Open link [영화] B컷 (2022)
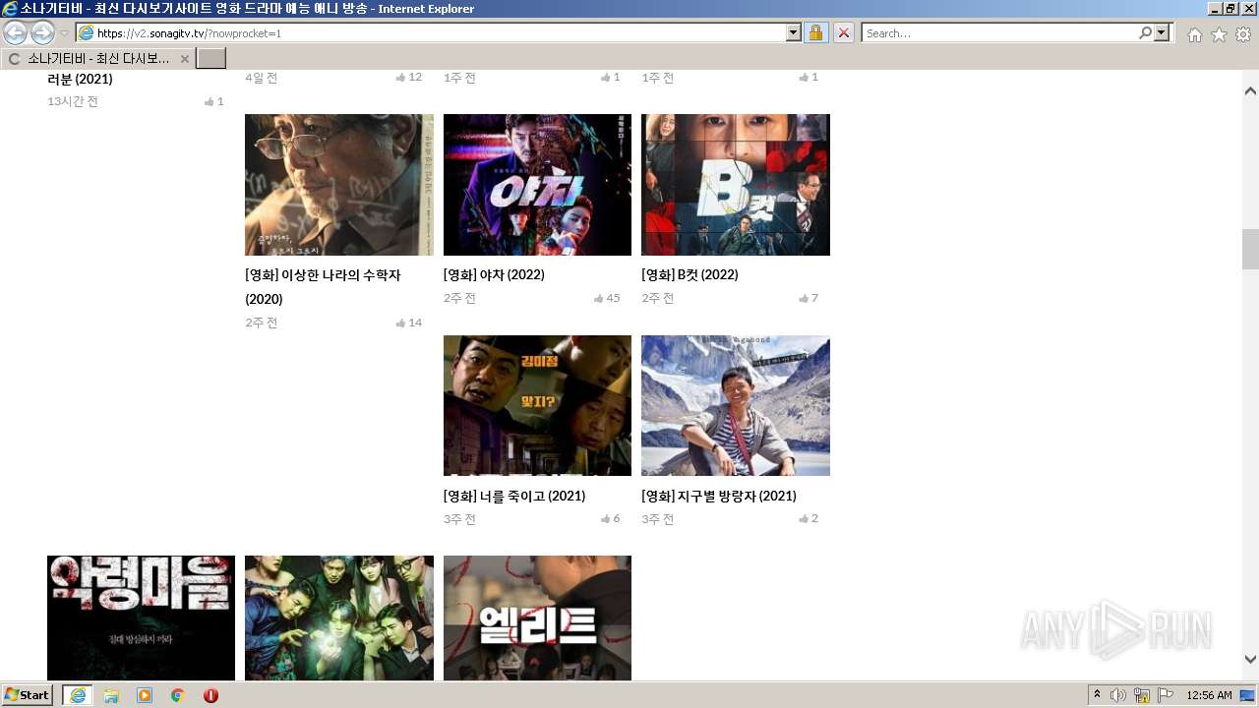 coord(689,274)
